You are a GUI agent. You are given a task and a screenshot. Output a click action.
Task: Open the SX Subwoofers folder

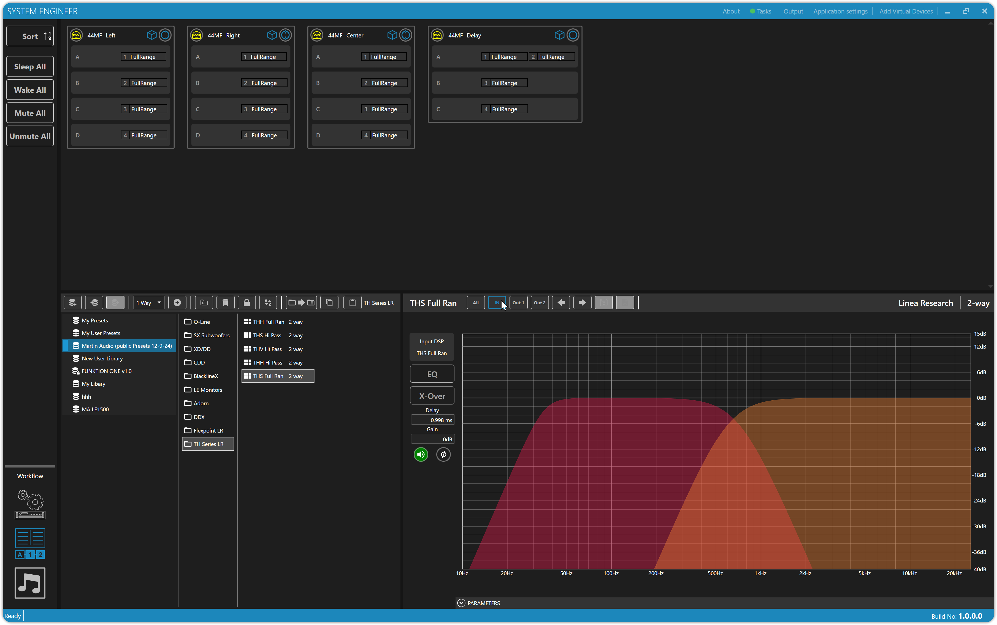[207, 335]
